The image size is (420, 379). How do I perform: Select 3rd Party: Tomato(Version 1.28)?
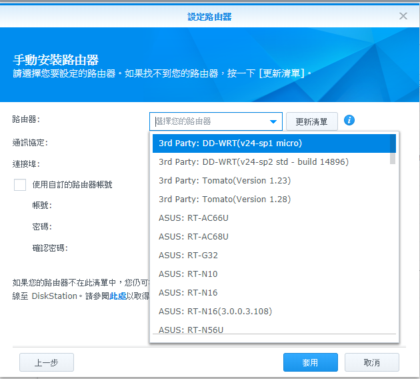click(x=274, y=200)
